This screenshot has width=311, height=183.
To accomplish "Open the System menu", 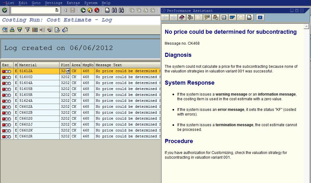I will coord(91,3).
